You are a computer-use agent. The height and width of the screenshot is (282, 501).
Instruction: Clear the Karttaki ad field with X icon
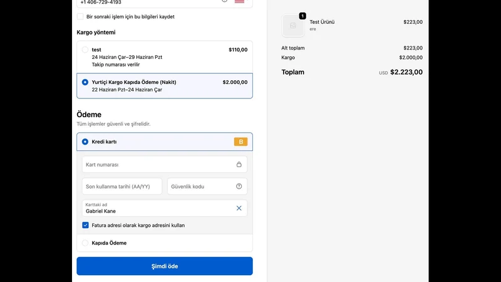click(x=239, y=208)
